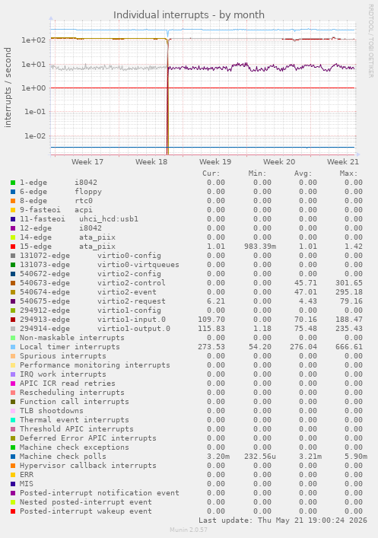Click the Week 17 axis label
This screenshot has height=538, width=378.
[x=87, y=161]
